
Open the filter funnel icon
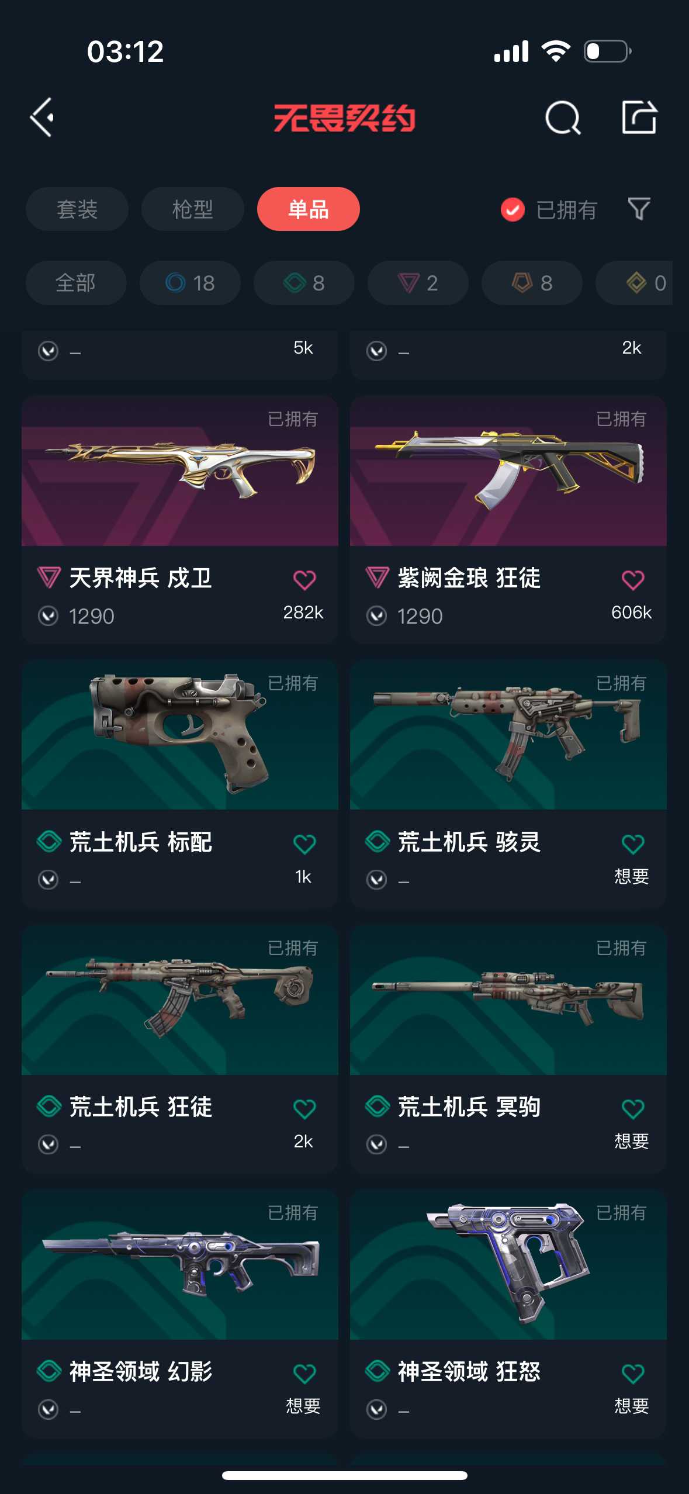tap(639, 209)
